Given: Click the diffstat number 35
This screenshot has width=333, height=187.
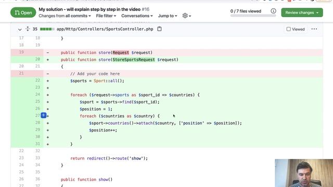Looking at the screenshot, I should 35,29.
